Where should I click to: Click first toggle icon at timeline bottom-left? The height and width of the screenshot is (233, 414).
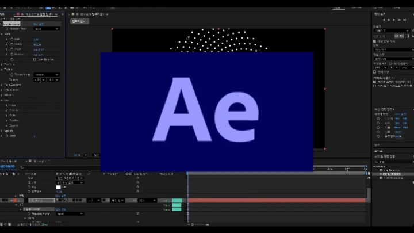tap(1, 224)
